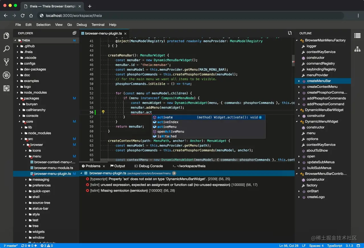The width and height of the screenshot is (364, 248).
Task: Click the master branch indicator in status bar
Action: coord(11,246)
